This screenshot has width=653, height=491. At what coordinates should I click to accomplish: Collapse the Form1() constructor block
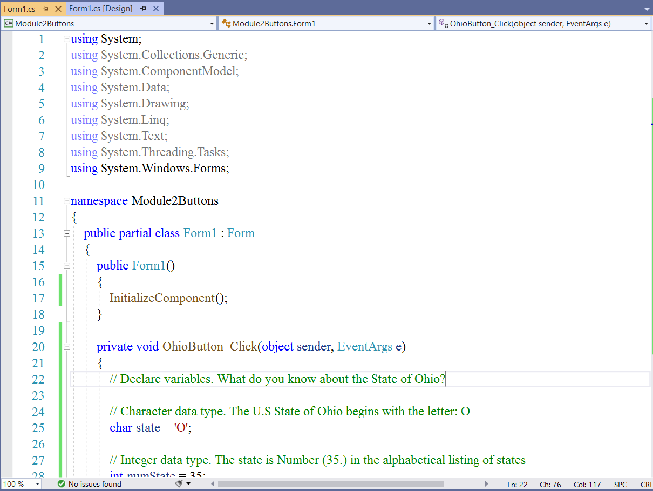tap(66, 266)
